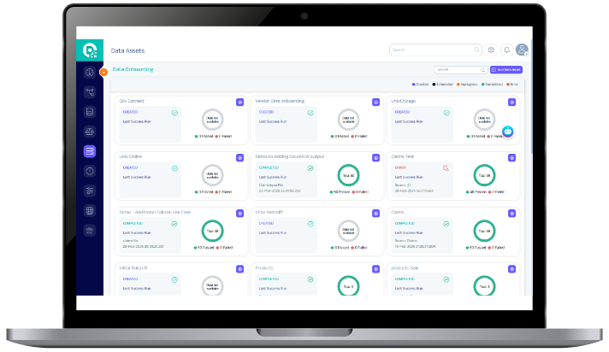Click the Created status legend dot

pos(413,85)
